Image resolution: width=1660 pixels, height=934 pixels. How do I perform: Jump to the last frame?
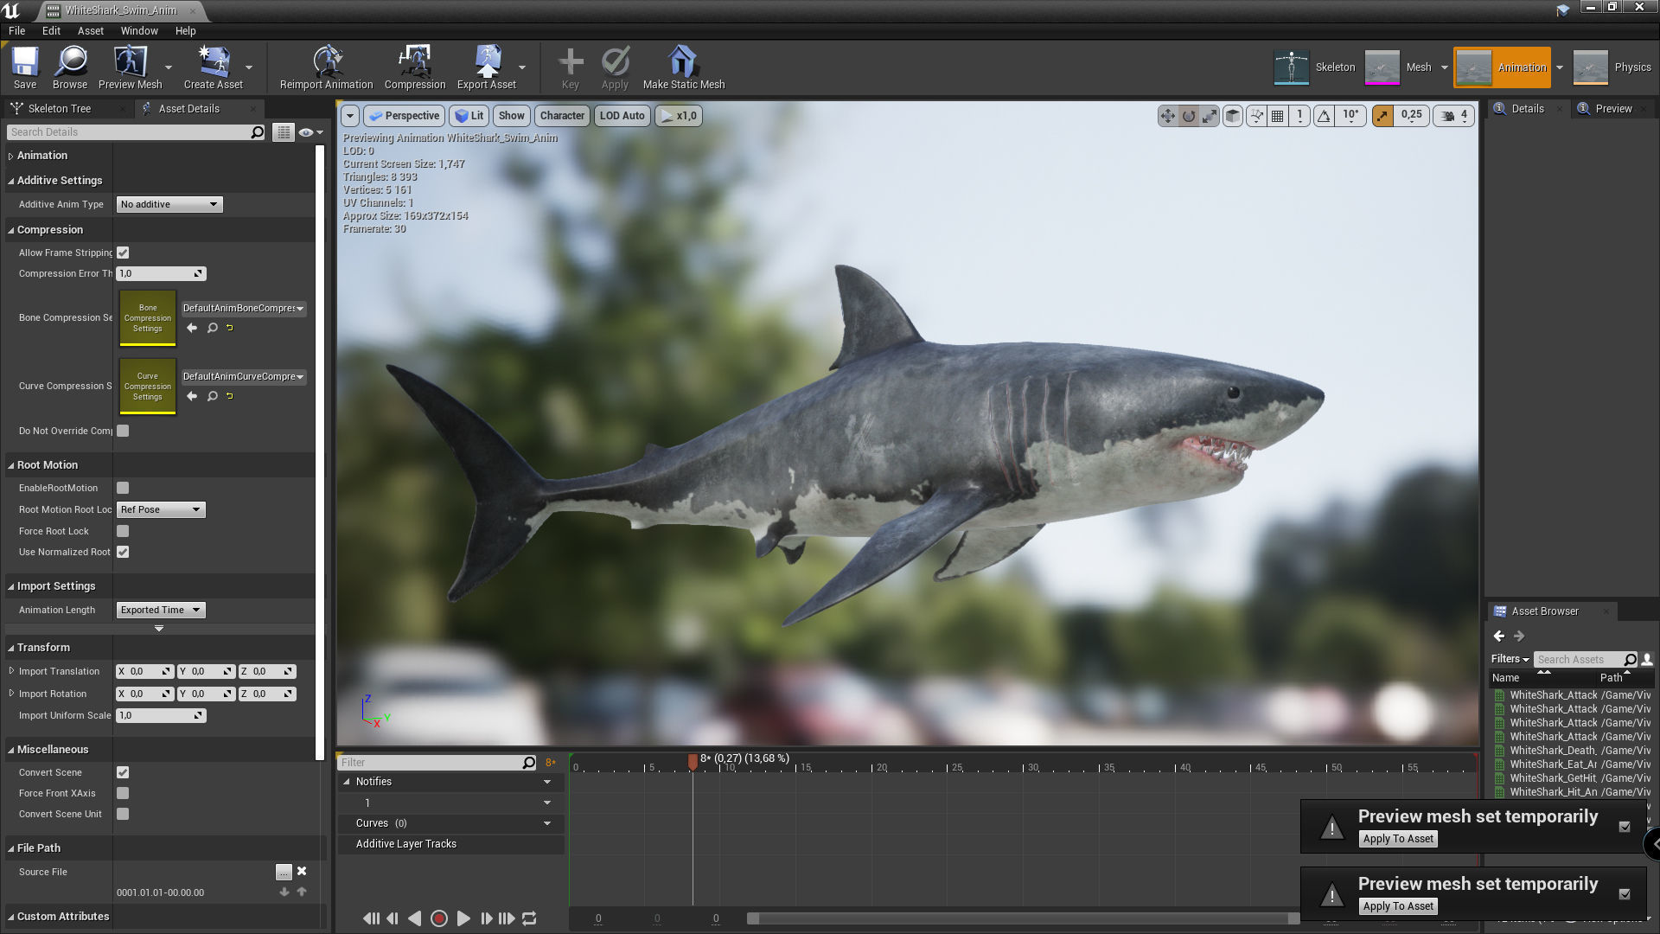[x=507, y=918]
